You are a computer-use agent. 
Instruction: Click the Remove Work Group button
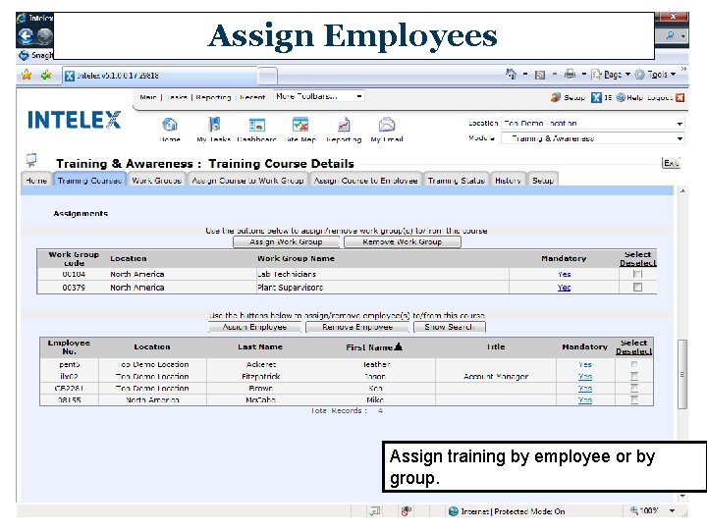coord(403,242)
